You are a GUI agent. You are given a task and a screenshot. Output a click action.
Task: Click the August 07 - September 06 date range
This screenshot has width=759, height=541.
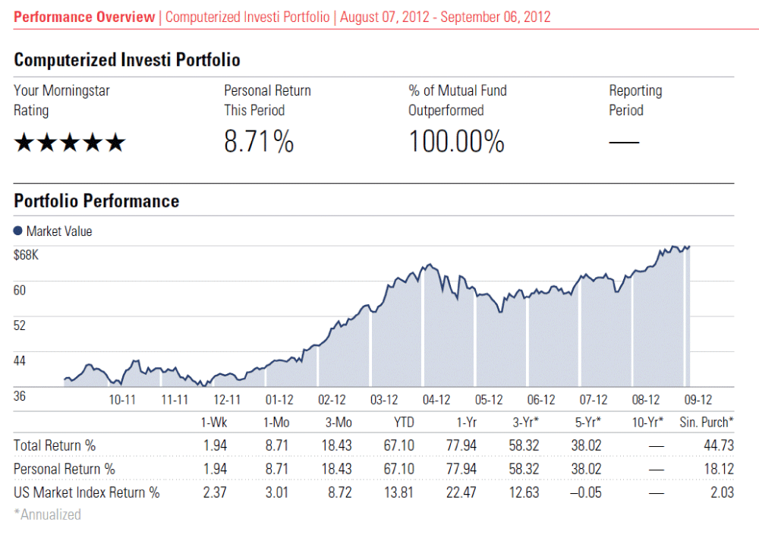(446, 17)
